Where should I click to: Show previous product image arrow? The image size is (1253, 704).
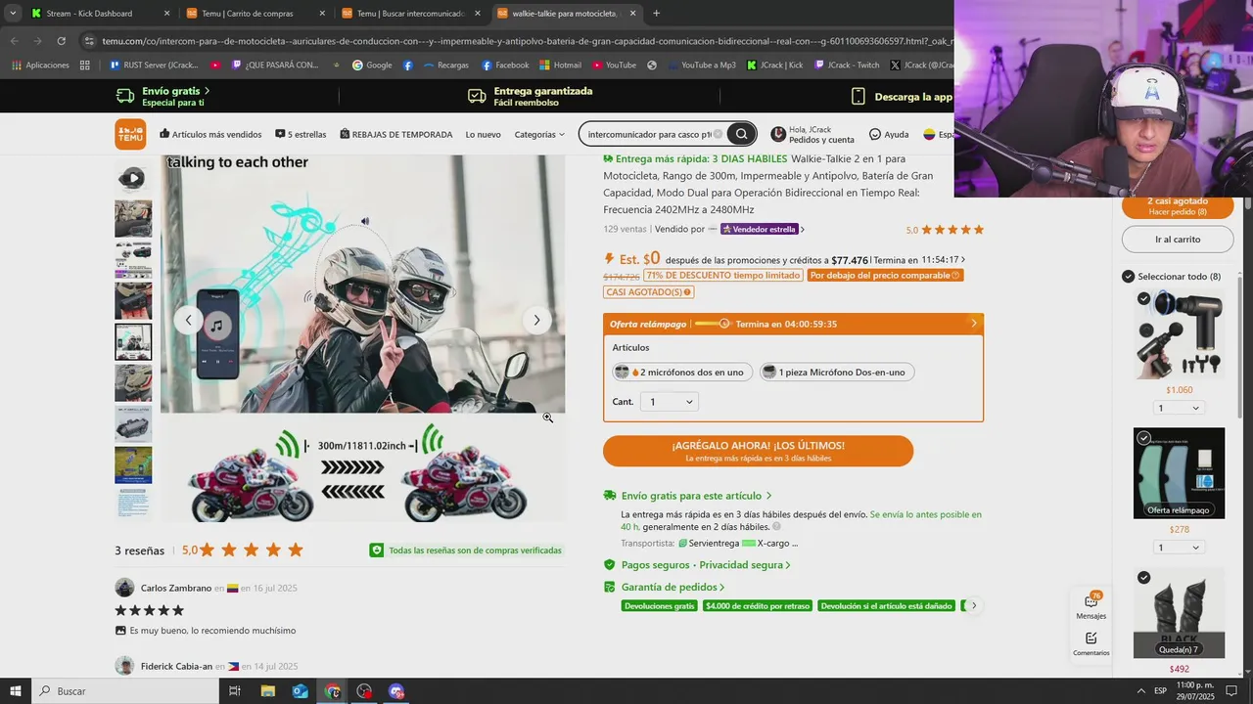[x=188, y=320]
